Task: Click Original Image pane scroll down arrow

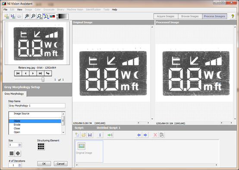Action: (152, 119)
